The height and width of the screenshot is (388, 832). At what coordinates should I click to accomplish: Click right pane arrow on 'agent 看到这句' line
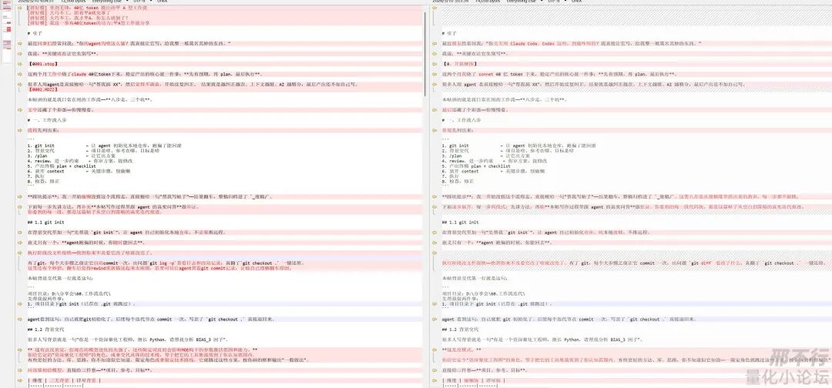tap(434, 319)
